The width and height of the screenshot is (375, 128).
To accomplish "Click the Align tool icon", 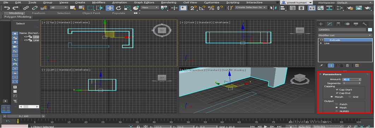I will [282, 8].
